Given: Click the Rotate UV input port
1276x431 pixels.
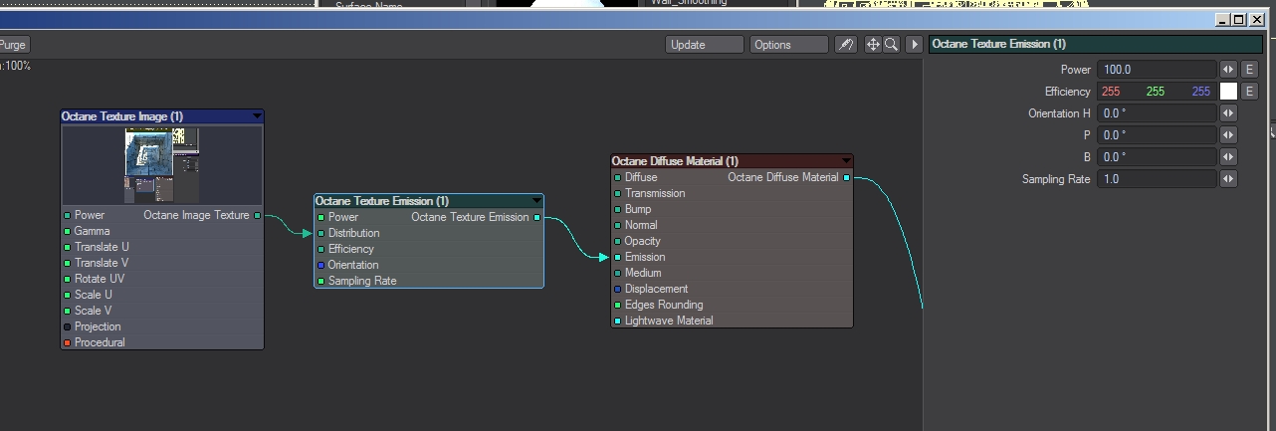Looking at the screenshot, I should [x=68, y=279].
